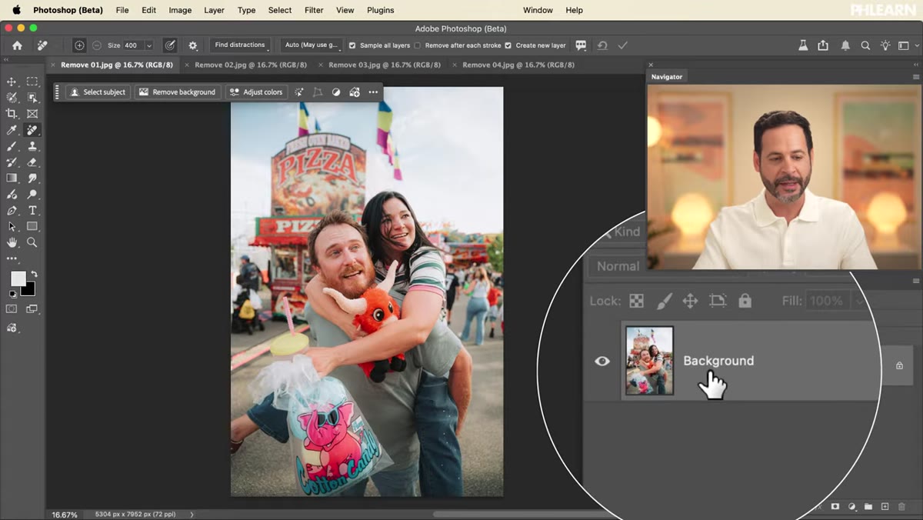This screenshot has height=520, width=923.
Task: Open the three-dot Edit Toolbar menu
Action: (12, 258)
